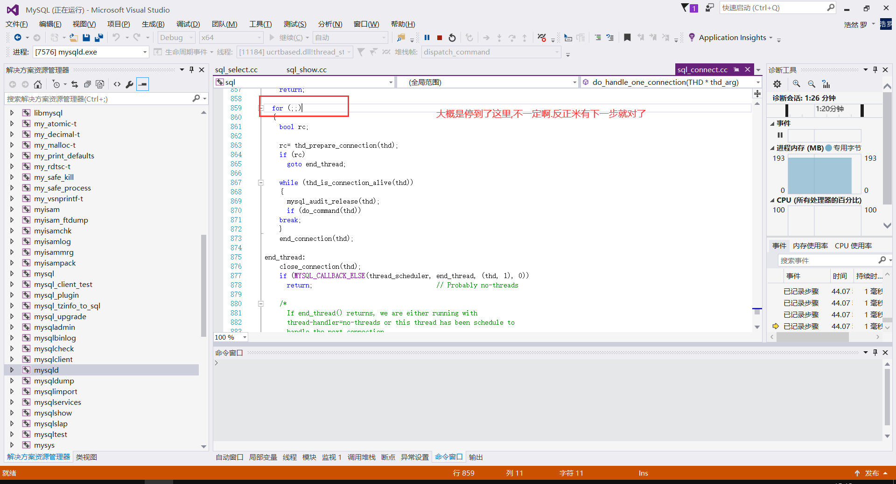Pause debugging with Break All icon

pos(427,38)
